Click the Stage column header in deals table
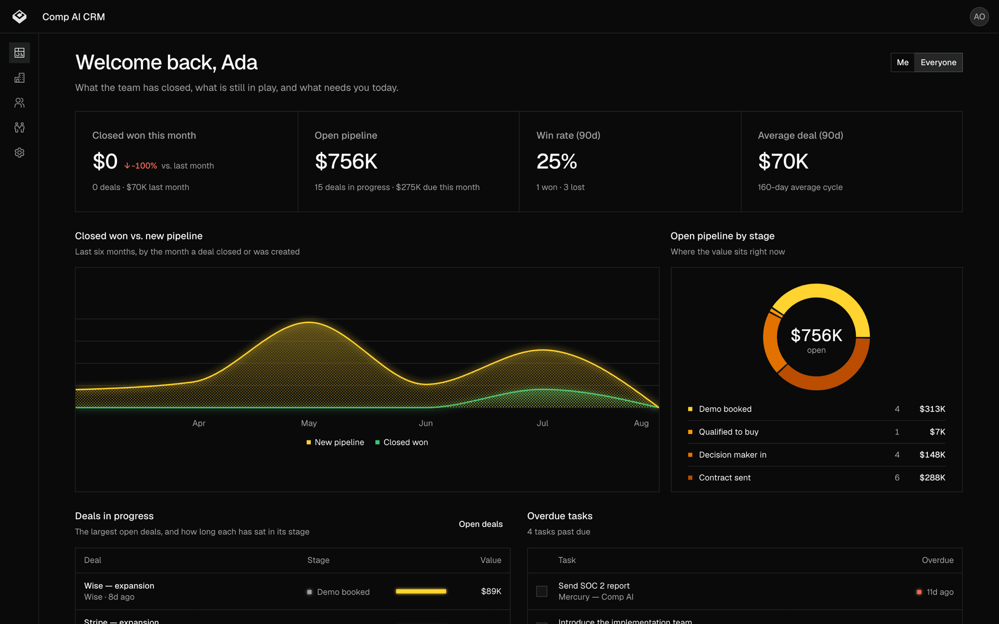Screen dimensions: 999x624 [x=318, y=560]
